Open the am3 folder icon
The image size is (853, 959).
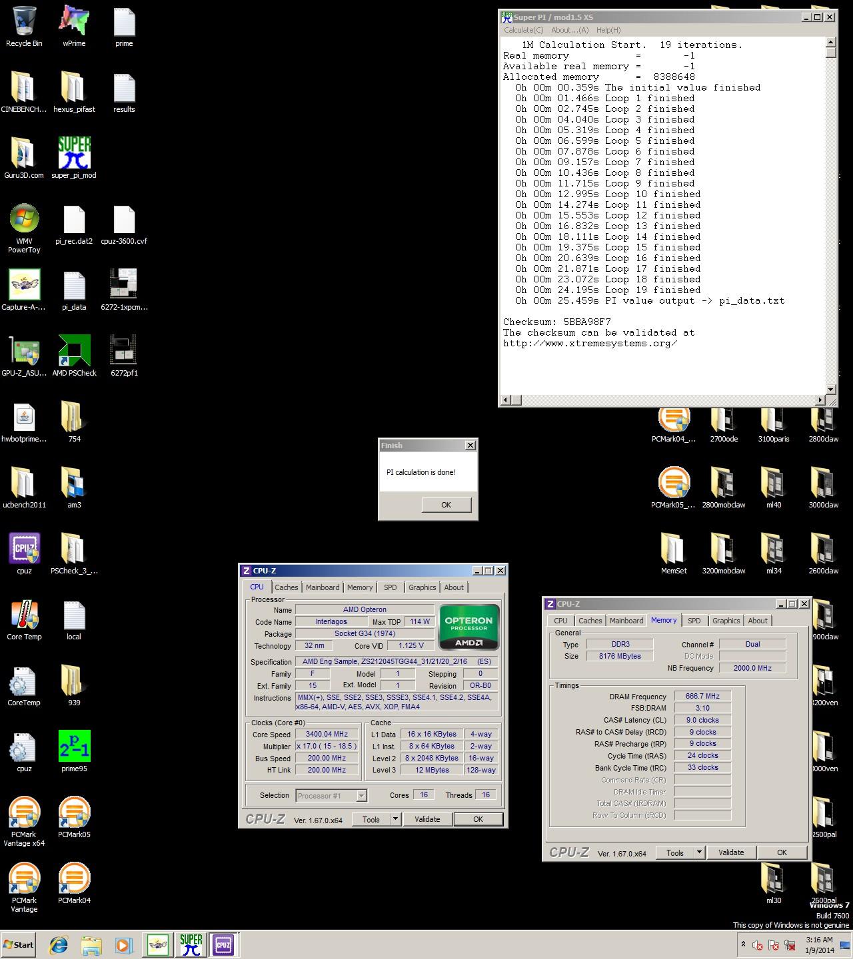(x=74, y=488)
